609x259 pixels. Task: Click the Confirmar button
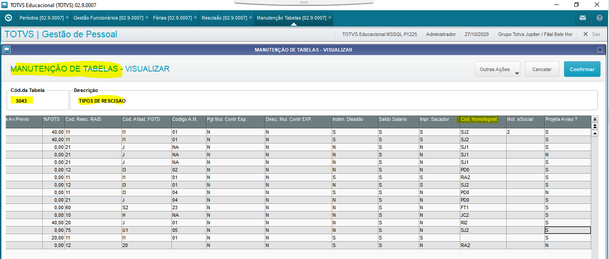click(x=582, y=69)
